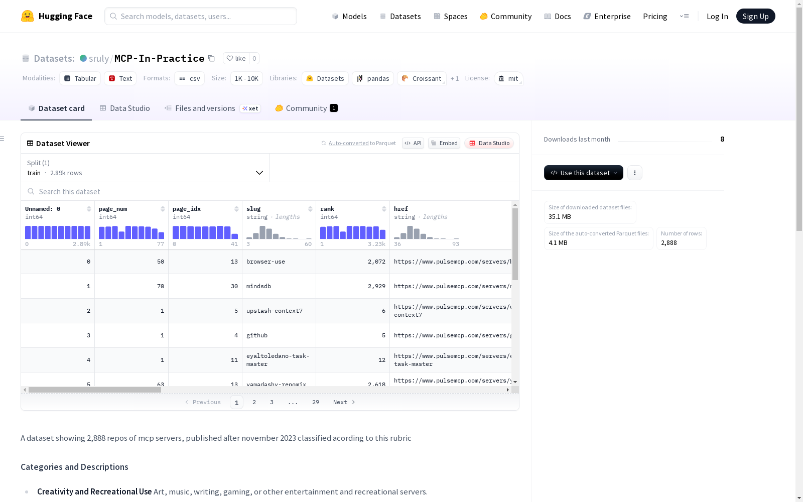Click the heart like button
Image resolution: width=803 pixels, height=502 pixels.
pos(236,58)
